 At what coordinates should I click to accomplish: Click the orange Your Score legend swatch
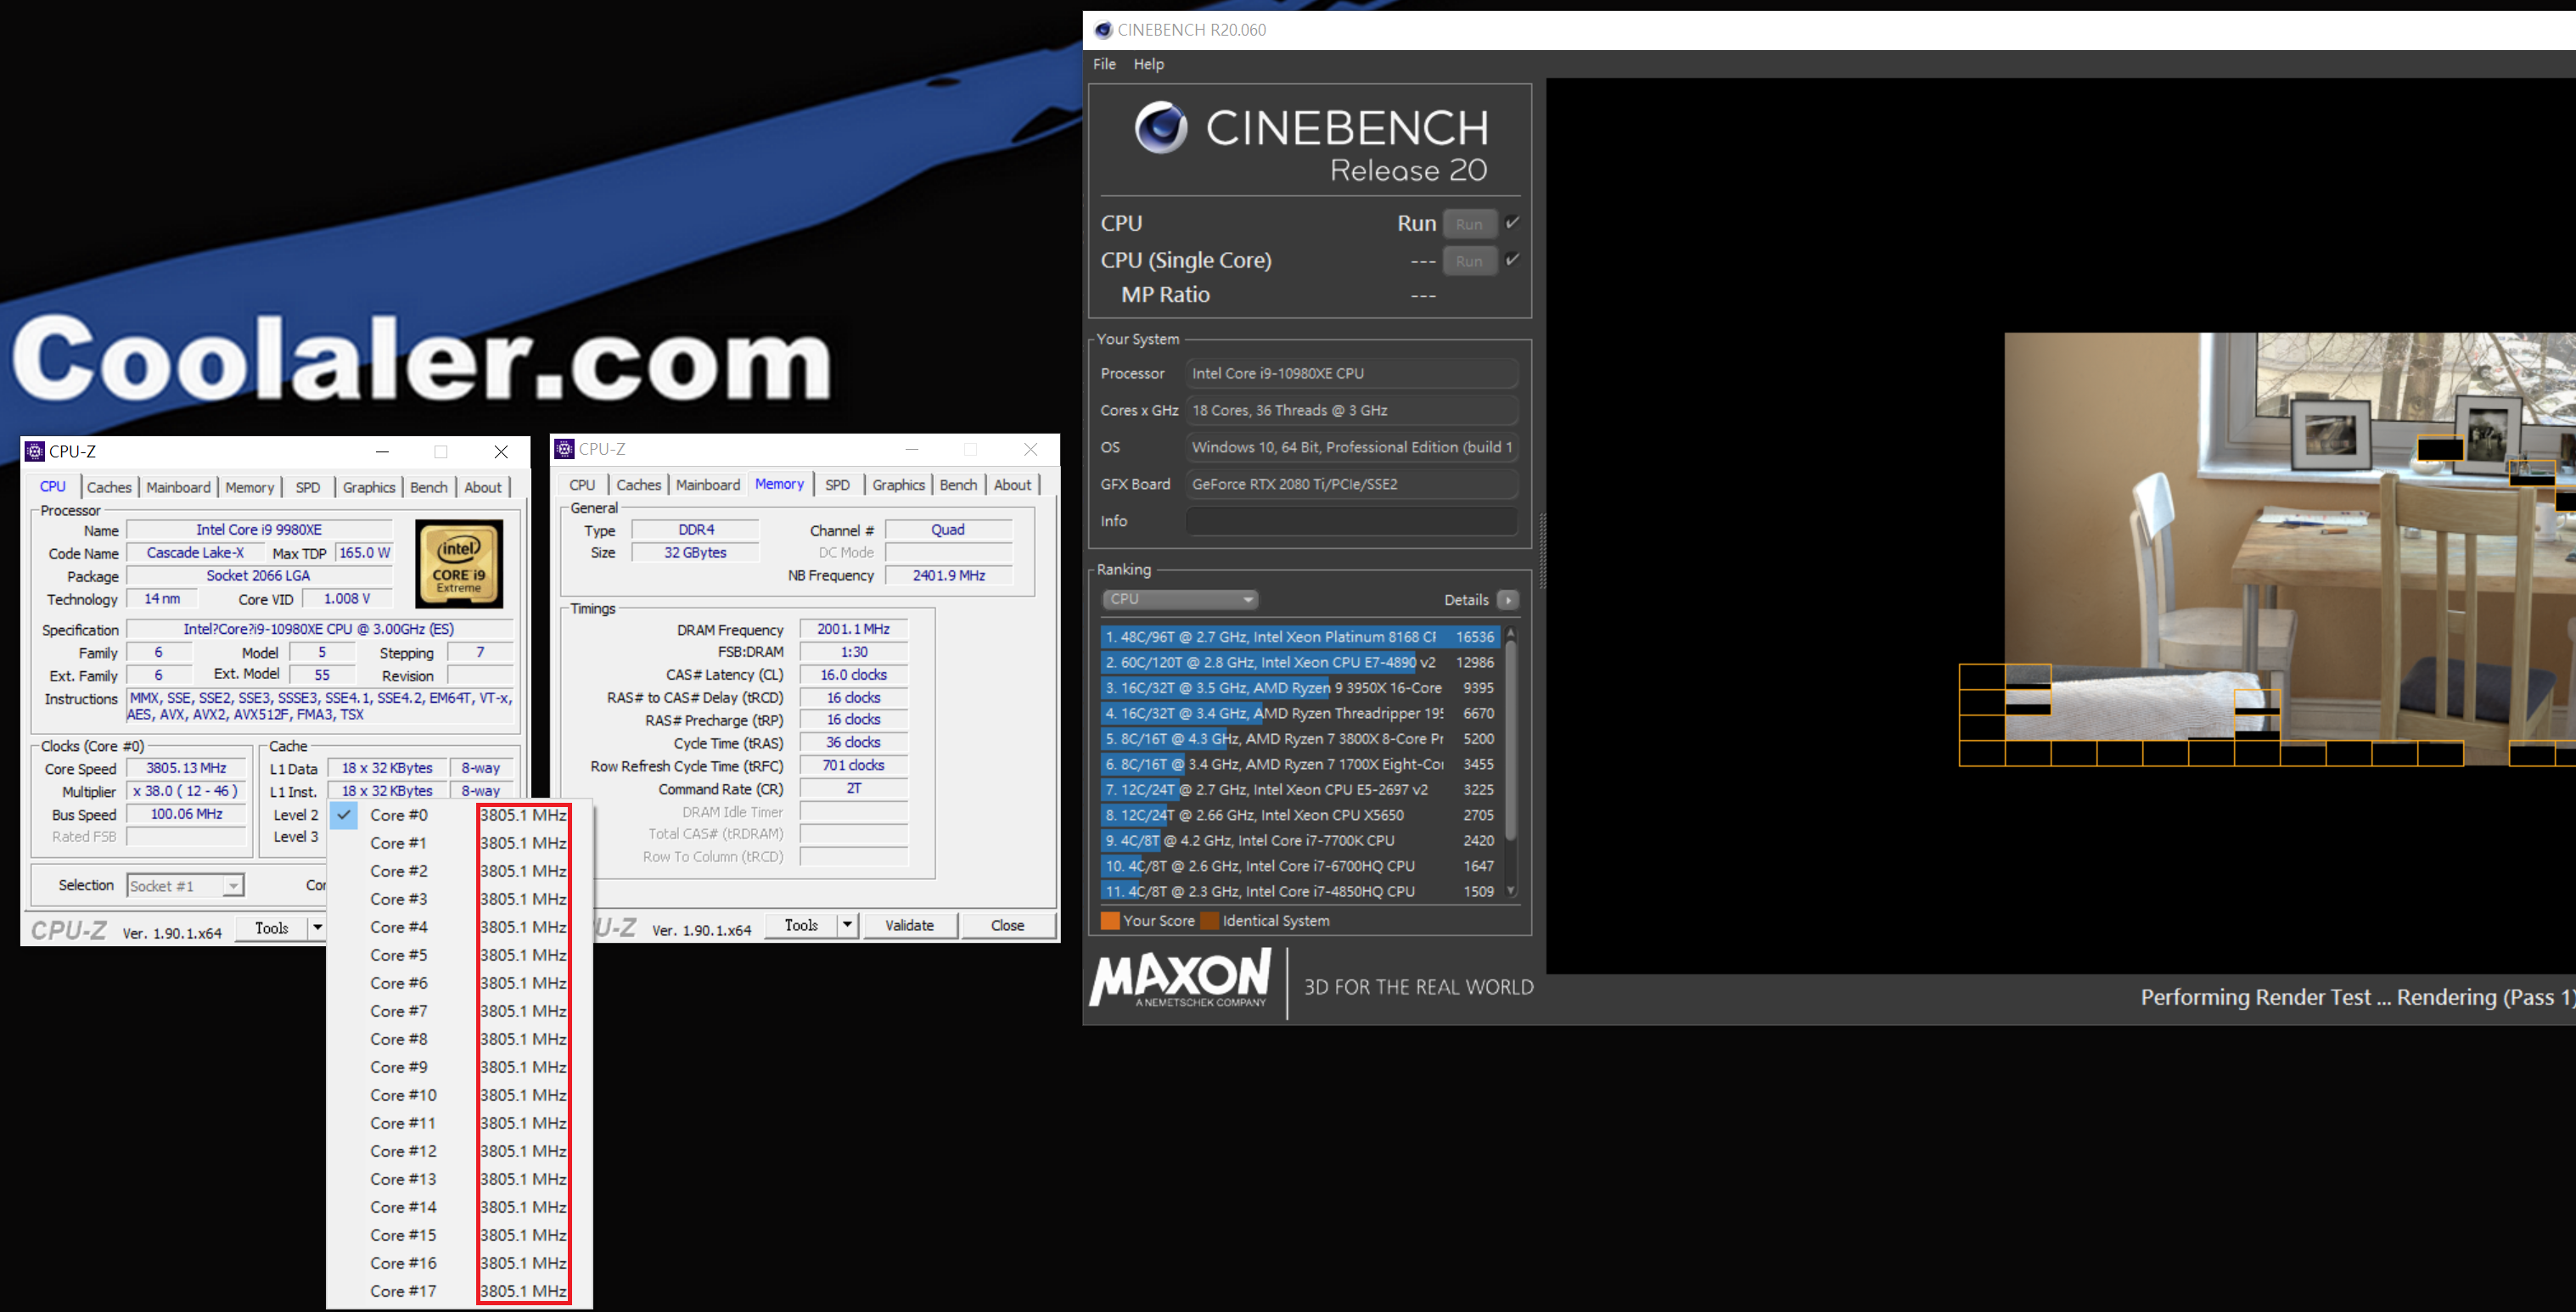[x=1110, y=921]
